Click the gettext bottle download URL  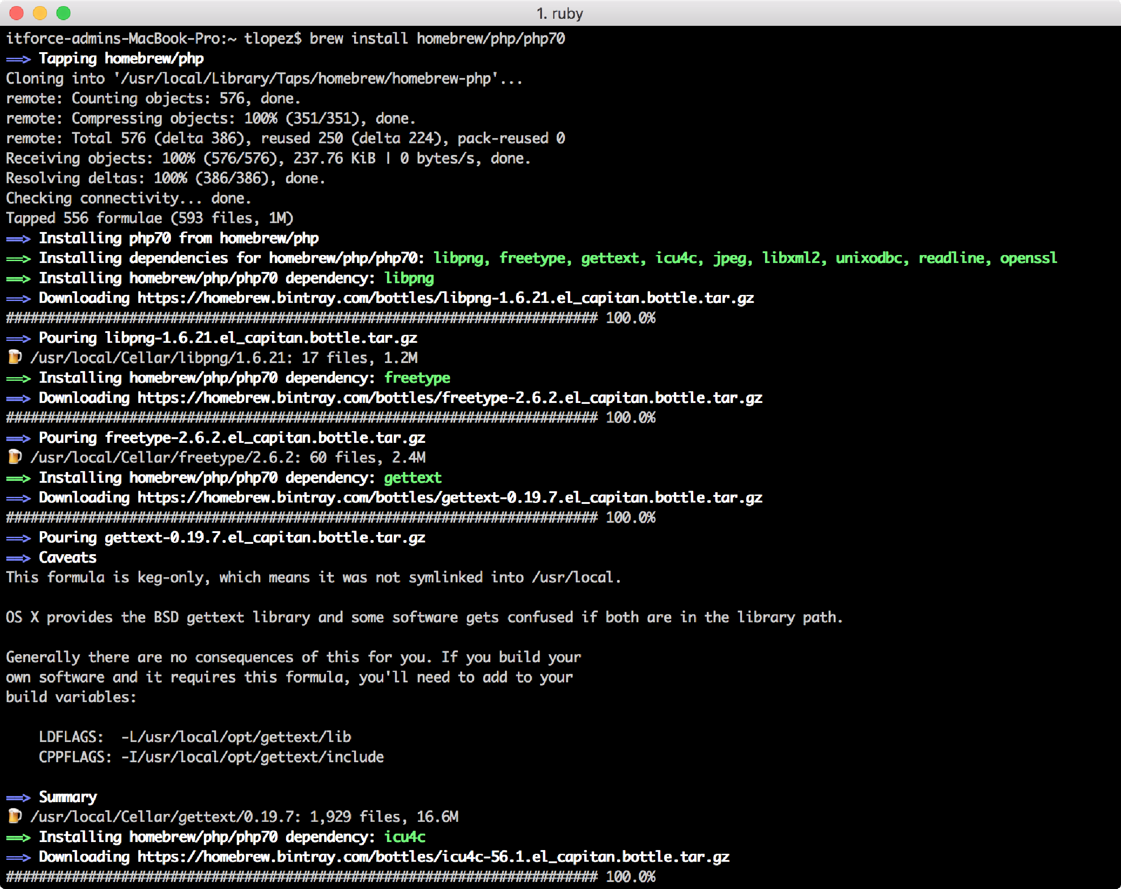450,497
